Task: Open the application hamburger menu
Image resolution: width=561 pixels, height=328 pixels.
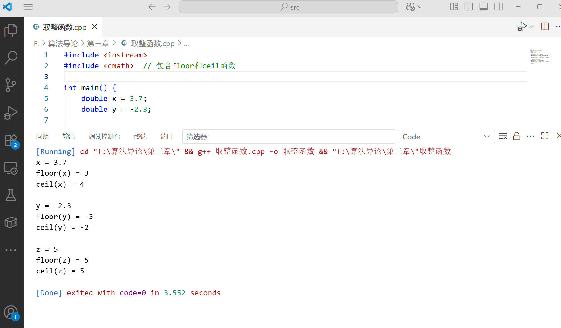Action: tap(28, 7)
